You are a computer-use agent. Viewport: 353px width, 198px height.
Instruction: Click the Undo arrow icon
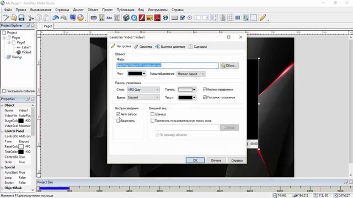click(x=55, y=18)
